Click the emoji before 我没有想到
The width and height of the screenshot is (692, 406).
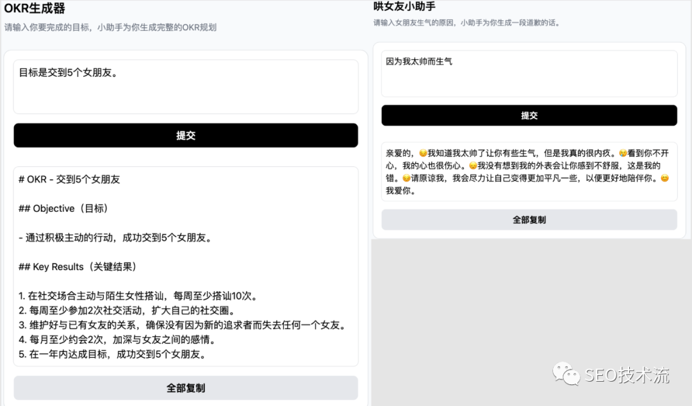click(473, 165)
